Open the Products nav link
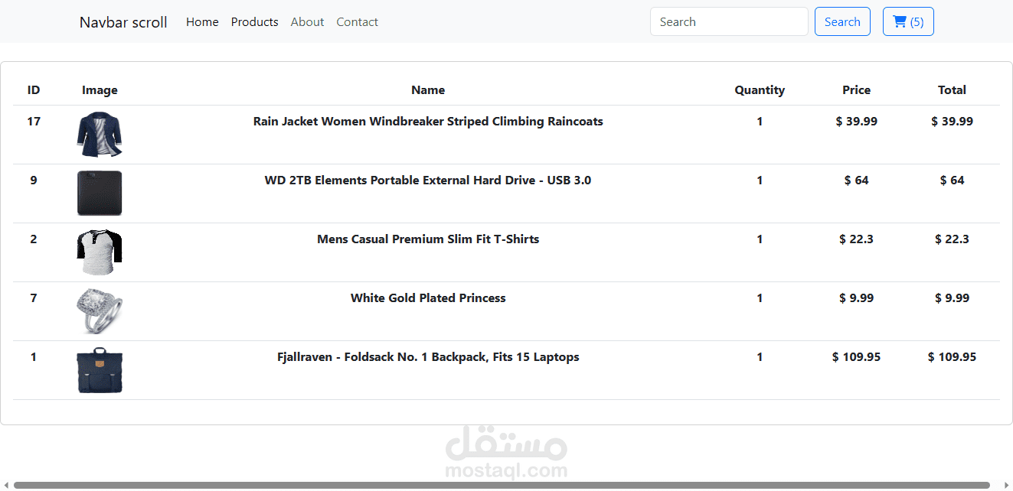Screen dimensions: 1013x491 [x=254, y=22]
